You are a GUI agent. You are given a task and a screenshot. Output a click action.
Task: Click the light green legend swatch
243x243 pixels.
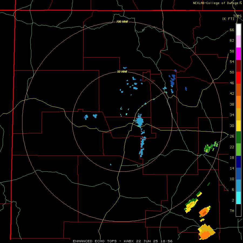click(238, 150)
